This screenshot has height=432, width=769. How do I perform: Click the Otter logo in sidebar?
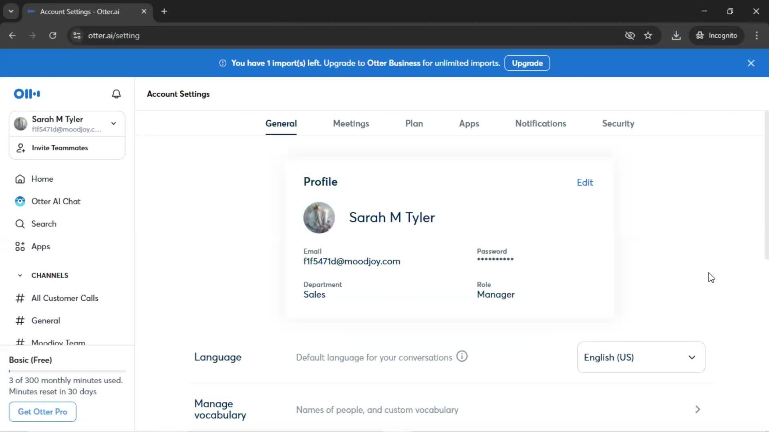click(27, 94)
